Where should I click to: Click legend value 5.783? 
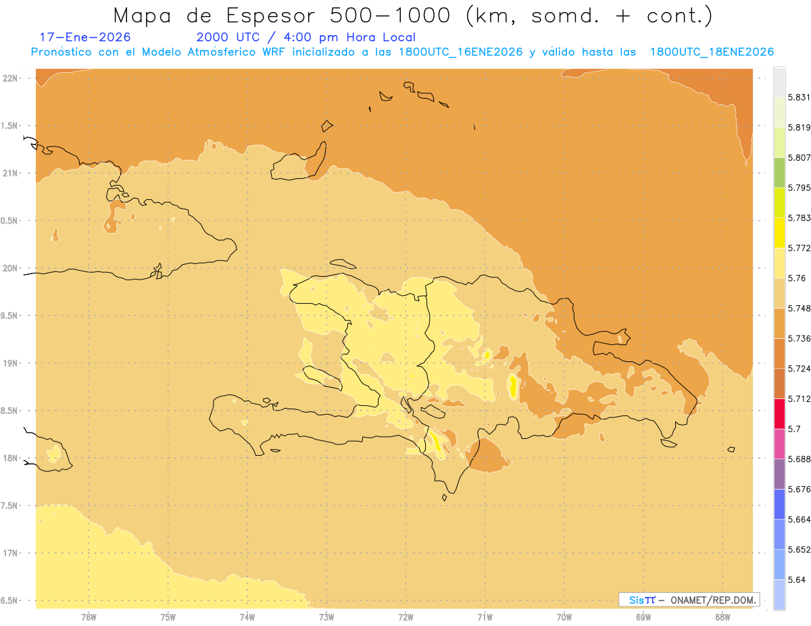[799, 218]
